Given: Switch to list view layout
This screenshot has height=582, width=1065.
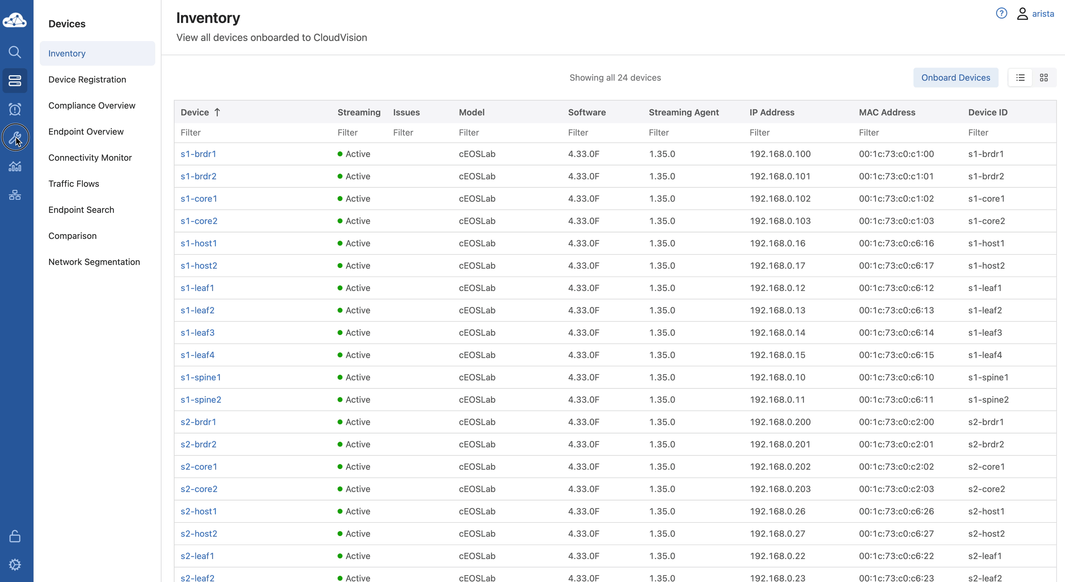Looking at the screenshot, I should (1020, 78).
